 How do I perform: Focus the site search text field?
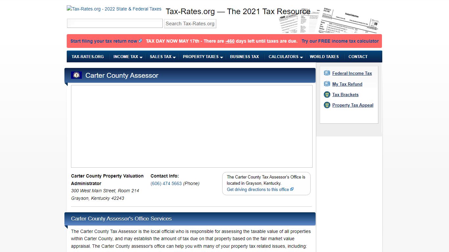(x=115, y=23)
